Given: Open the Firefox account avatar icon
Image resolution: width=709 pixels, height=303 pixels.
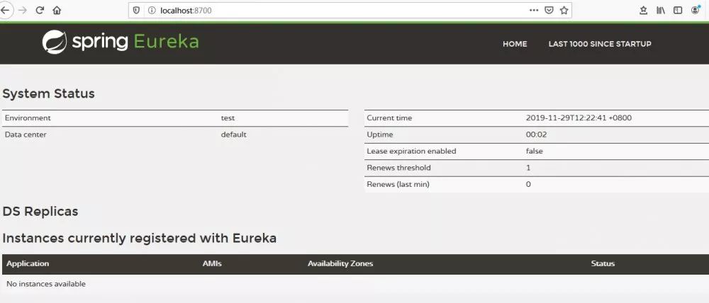Looking at the screenshot, I should pos(696,11).
